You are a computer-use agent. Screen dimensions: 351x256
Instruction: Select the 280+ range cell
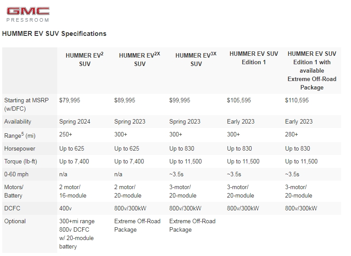coord(292,134)
